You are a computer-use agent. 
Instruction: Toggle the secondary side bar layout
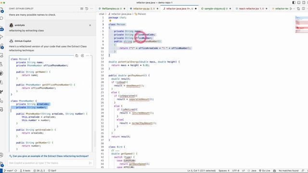coord(304,2)
